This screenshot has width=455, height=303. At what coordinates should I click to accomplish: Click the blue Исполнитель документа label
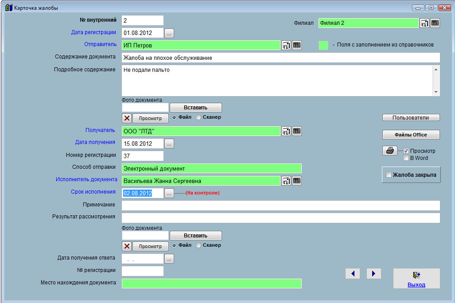click(86, 179)
